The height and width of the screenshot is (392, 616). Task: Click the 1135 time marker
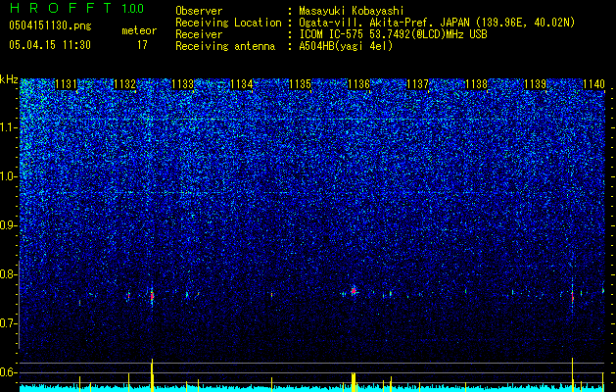coord(300,84)
